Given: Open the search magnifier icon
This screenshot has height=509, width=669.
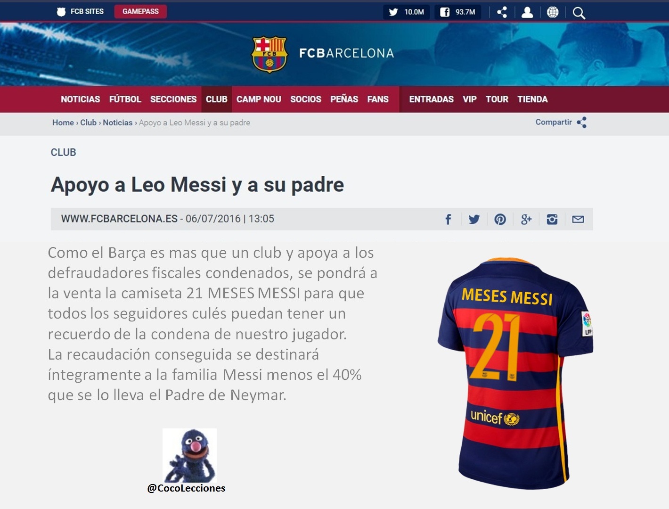Looking at the screenshot, I should (x=579, y=13).
